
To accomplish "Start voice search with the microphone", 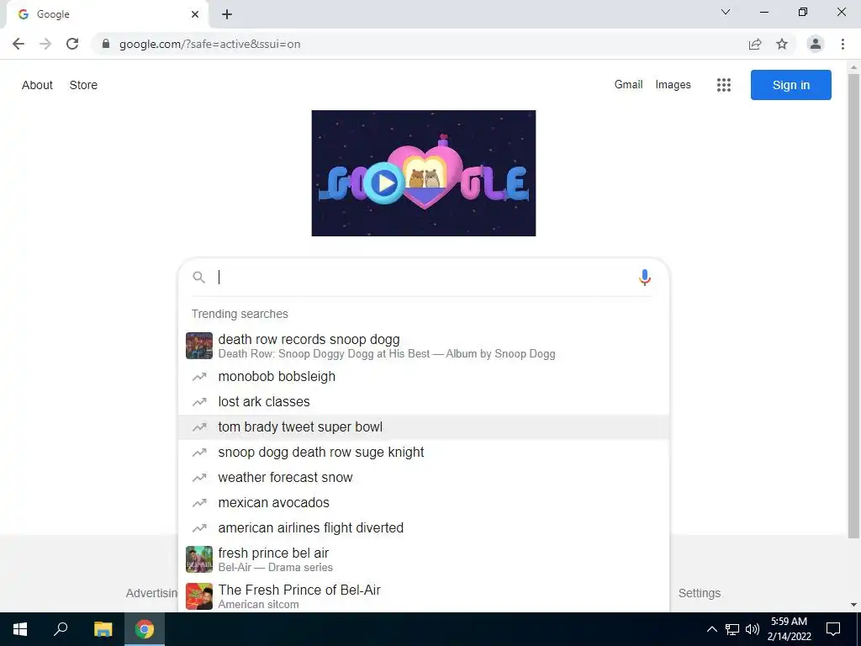I will click(x=645, y=278).
